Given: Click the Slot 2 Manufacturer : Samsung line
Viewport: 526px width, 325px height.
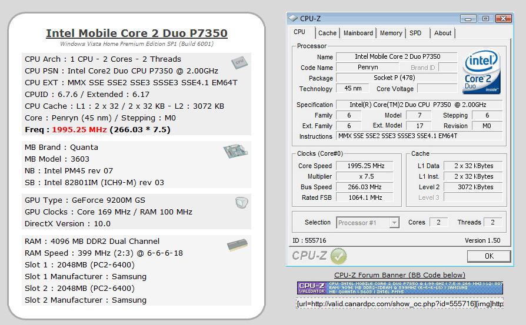Looking at the screenshot, I should coord(85,300).
